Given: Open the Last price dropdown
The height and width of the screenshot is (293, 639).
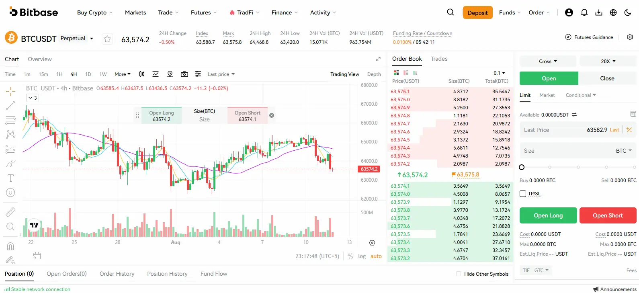Looking at the screenshot, I should point(221,74).
